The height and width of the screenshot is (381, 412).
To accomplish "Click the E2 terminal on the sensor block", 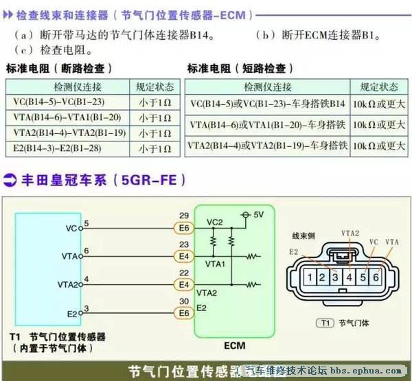I will click(80, 313).
